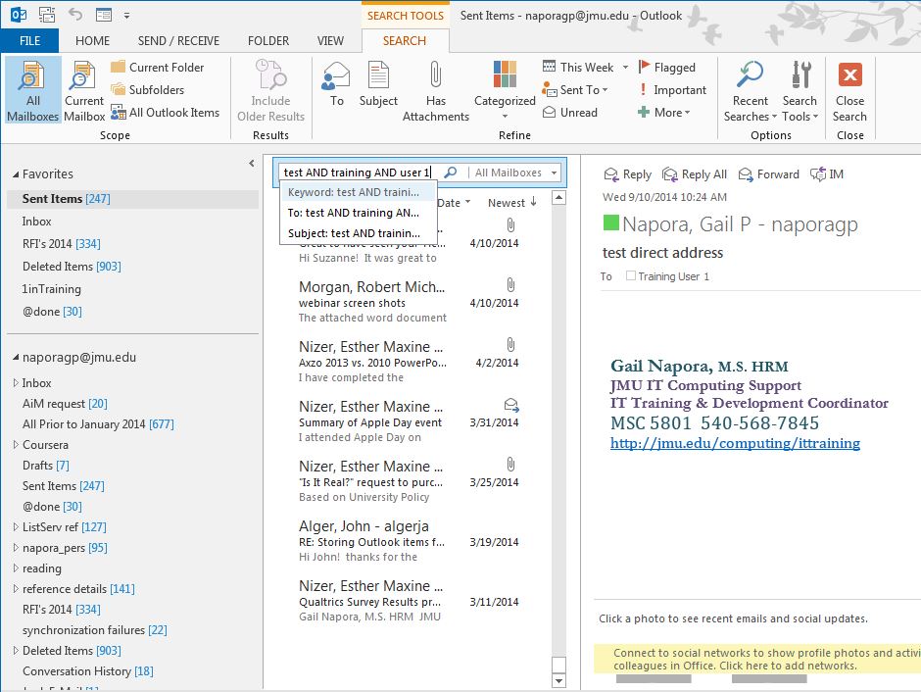Limit search to Current Folder

[x=158, y=68]
